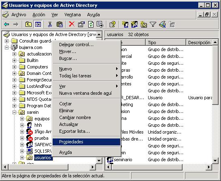Choose Propiedades in the context menu
The image size is (221, 181).
pyautogui.click(x=86, y=142)
